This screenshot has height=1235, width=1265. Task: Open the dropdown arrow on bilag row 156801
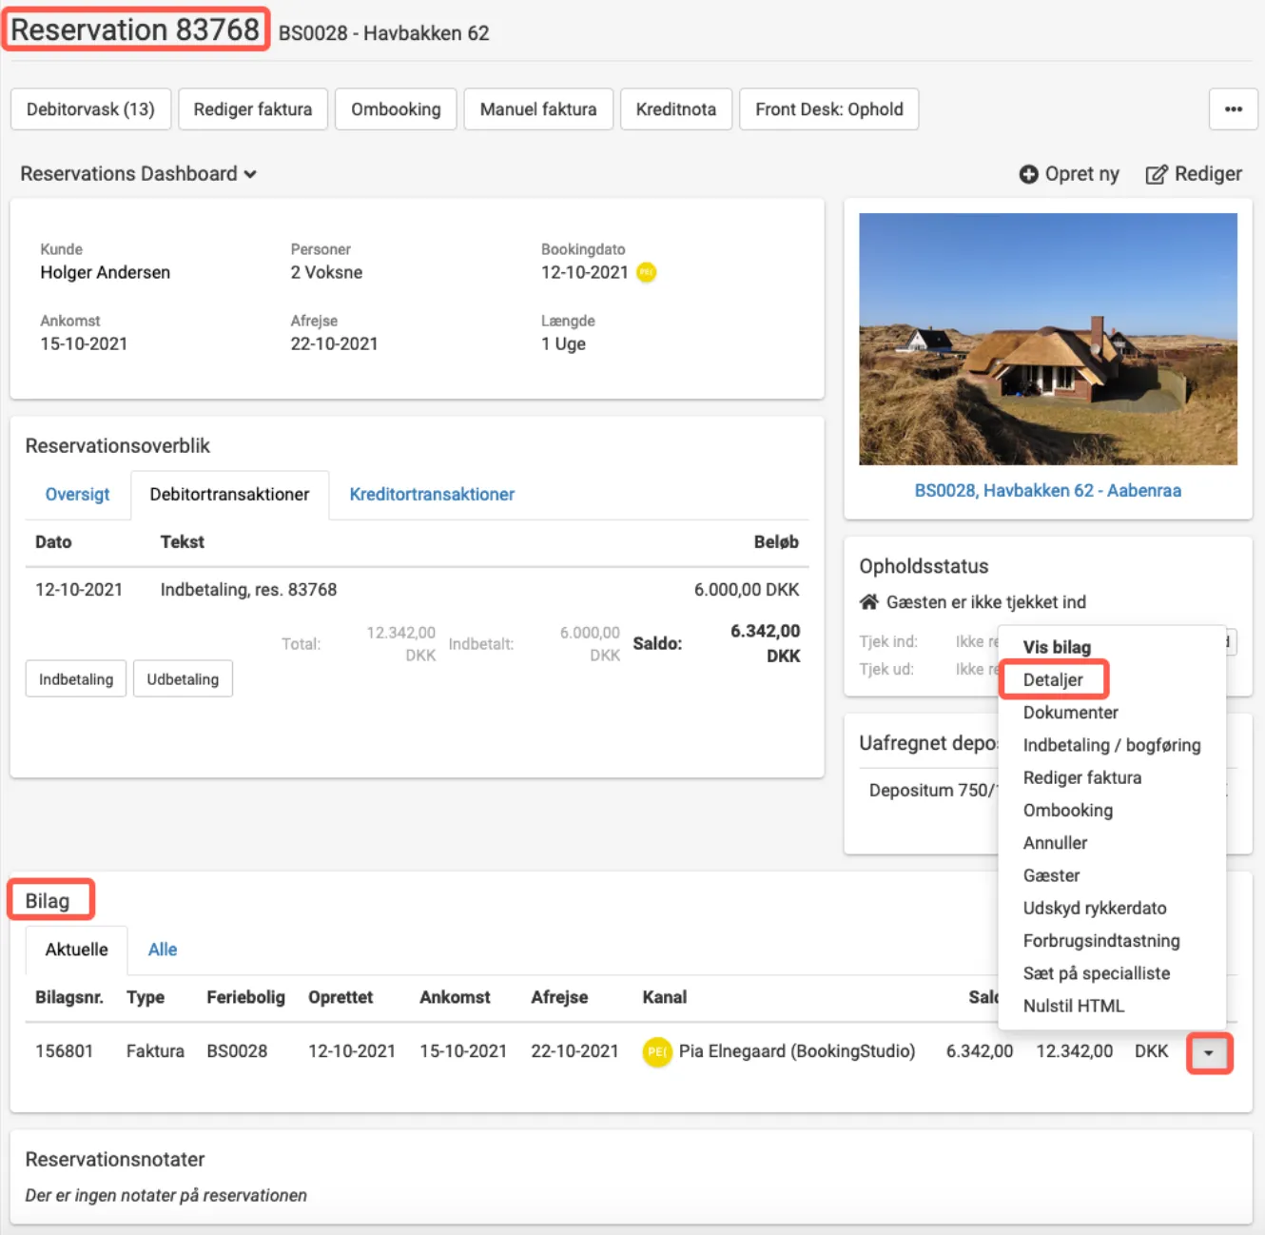1209,1052
